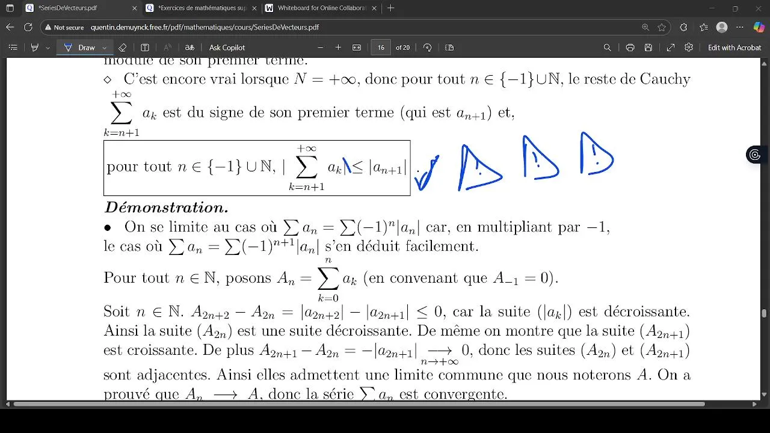Close the Whiteboard tab
770x433 pixels.
[x=374, y=8]
